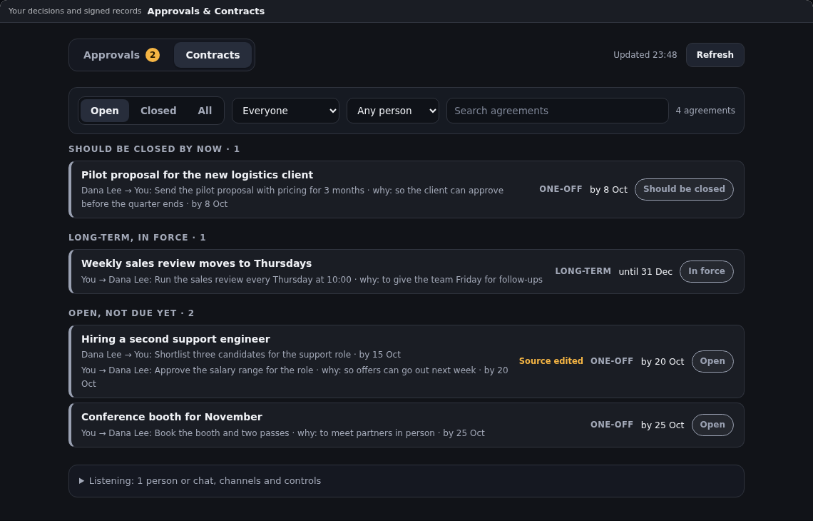The width and height of the screenshot is (813, 521).
Task: Click Open pill on Conference booth row
Action: (712, 425)
